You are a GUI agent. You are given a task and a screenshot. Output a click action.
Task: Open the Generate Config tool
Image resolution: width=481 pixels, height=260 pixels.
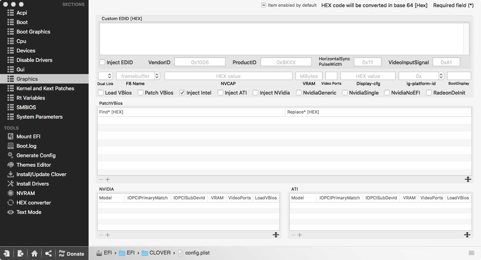click(x=36, y=155)
